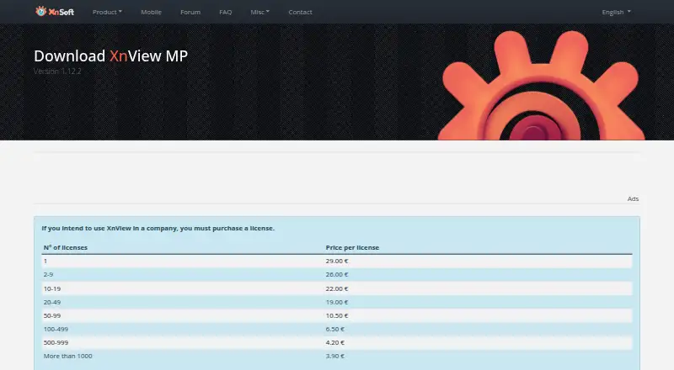This screenshot has height=370, width=674.
Task: Select the 100-499 licenses row
Action: point(337,329)
